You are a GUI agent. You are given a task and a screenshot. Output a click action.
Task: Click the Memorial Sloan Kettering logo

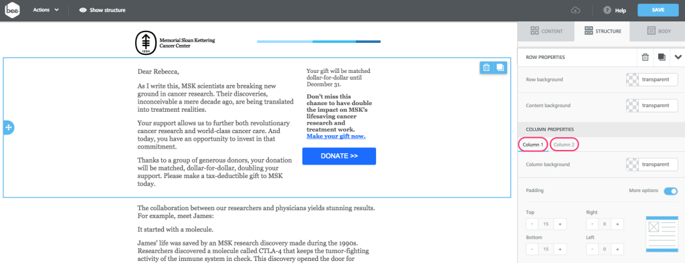coord(175,43)
